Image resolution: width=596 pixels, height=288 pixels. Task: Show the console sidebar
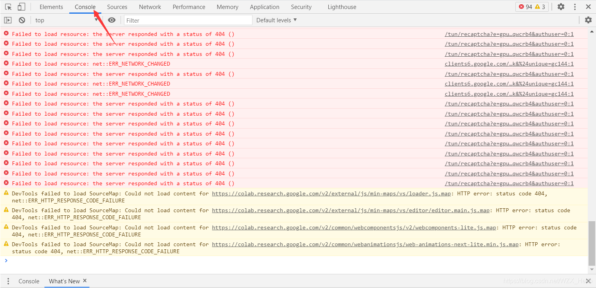tap(8, 20)
